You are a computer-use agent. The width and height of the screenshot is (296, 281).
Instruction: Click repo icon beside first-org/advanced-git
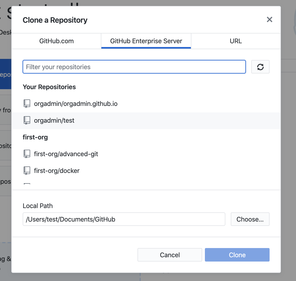27,154
